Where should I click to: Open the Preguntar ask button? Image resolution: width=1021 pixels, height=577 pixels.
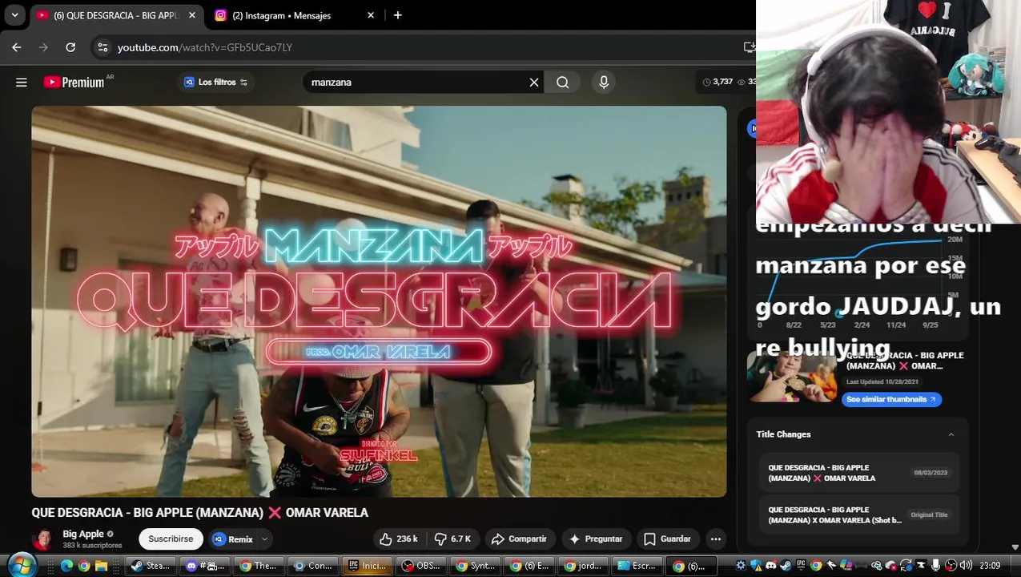tap(595, 539)
